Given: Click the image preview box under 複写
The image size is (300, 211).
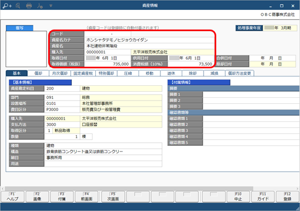Looking at the screenshot, I should point(26,49).
